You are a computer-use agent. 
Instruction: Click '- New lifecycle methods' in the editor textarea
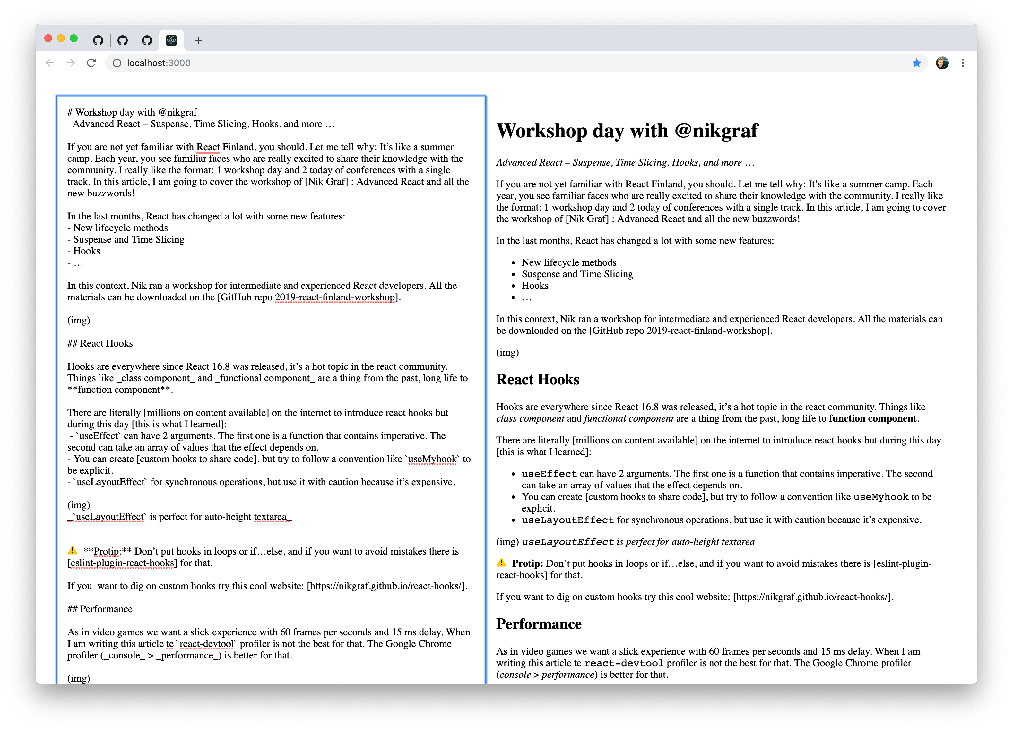coord(118,228)
